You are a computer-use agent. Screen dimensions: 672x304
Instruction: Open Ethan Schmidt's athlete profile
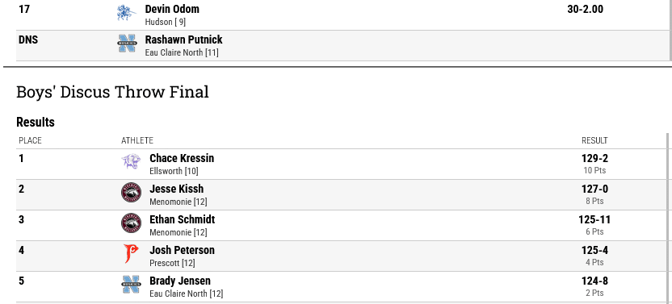point(183,219)
